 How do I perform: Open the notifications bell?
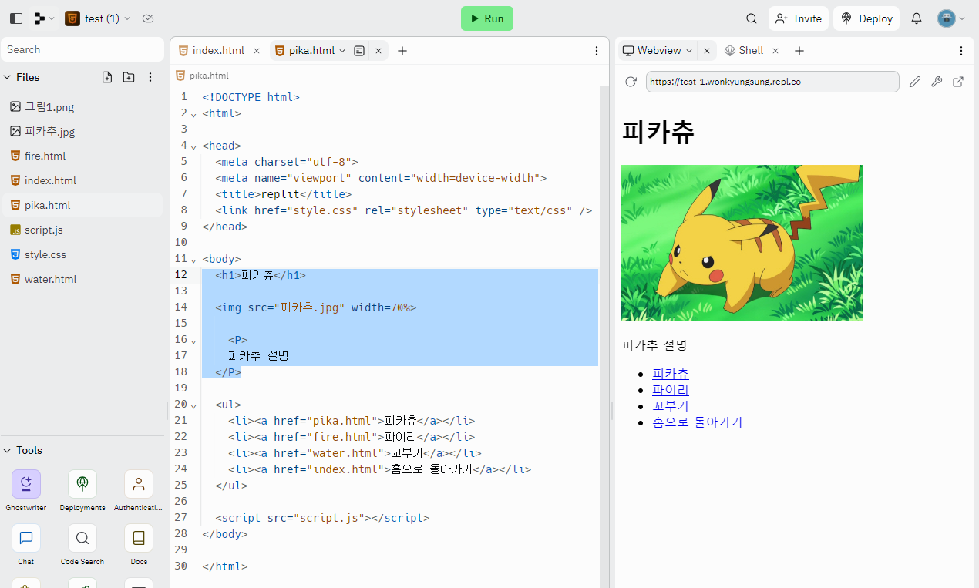tap(917, 18)
